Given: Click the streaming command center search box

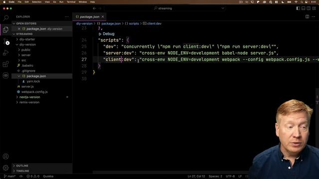Looking at the screenshot, I should pos(165,8).
